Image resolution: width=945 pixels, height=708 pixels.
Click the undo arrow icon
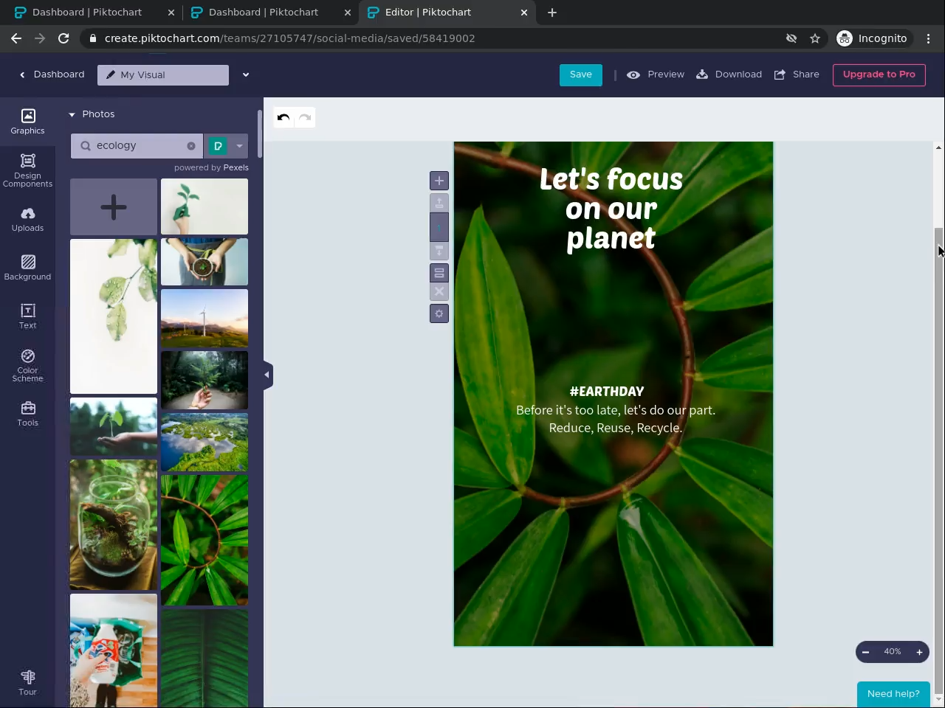(283, 118)
